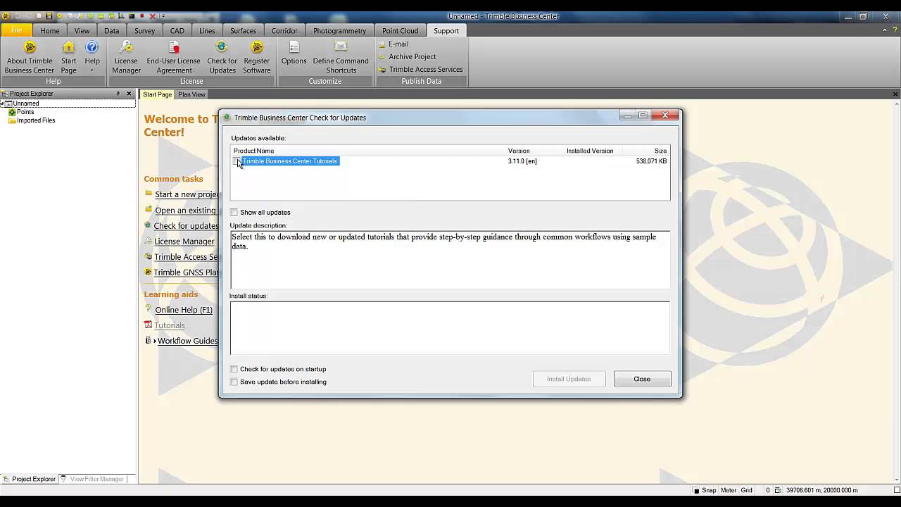Viewport: 901px width, 507px height.
Task: Click the Imported Files folder icon
Action: tap(12, 120)
